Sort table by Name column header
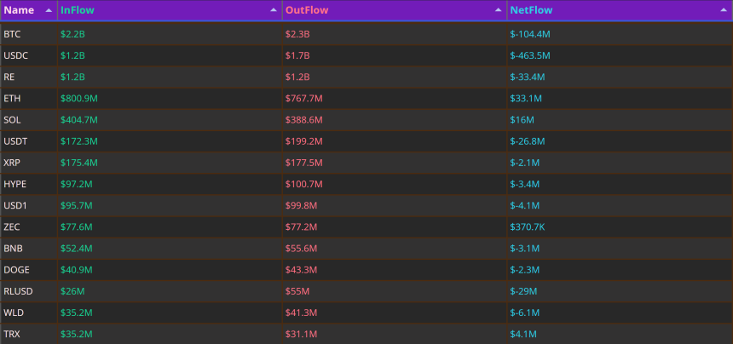The height and width of the screenshot is (344, 733). pyautogui.click(x=29, y=10)
